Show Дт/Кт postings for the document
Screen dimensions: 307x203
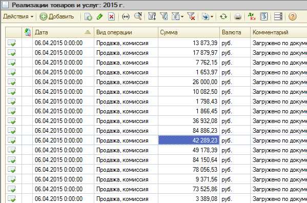tap(252, 16)
